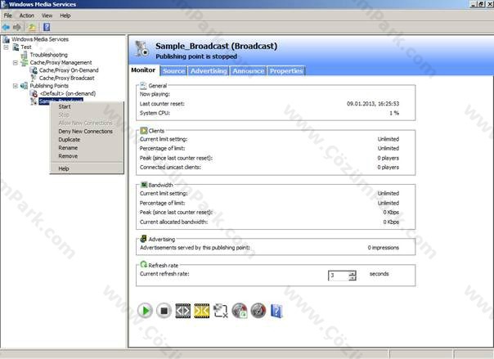Open the Help menu in menu bar
This screenshot has width=494, height=359.
(65, 16)
